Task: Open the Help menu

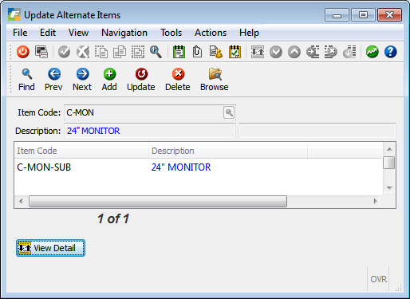Action: [249, 33]
